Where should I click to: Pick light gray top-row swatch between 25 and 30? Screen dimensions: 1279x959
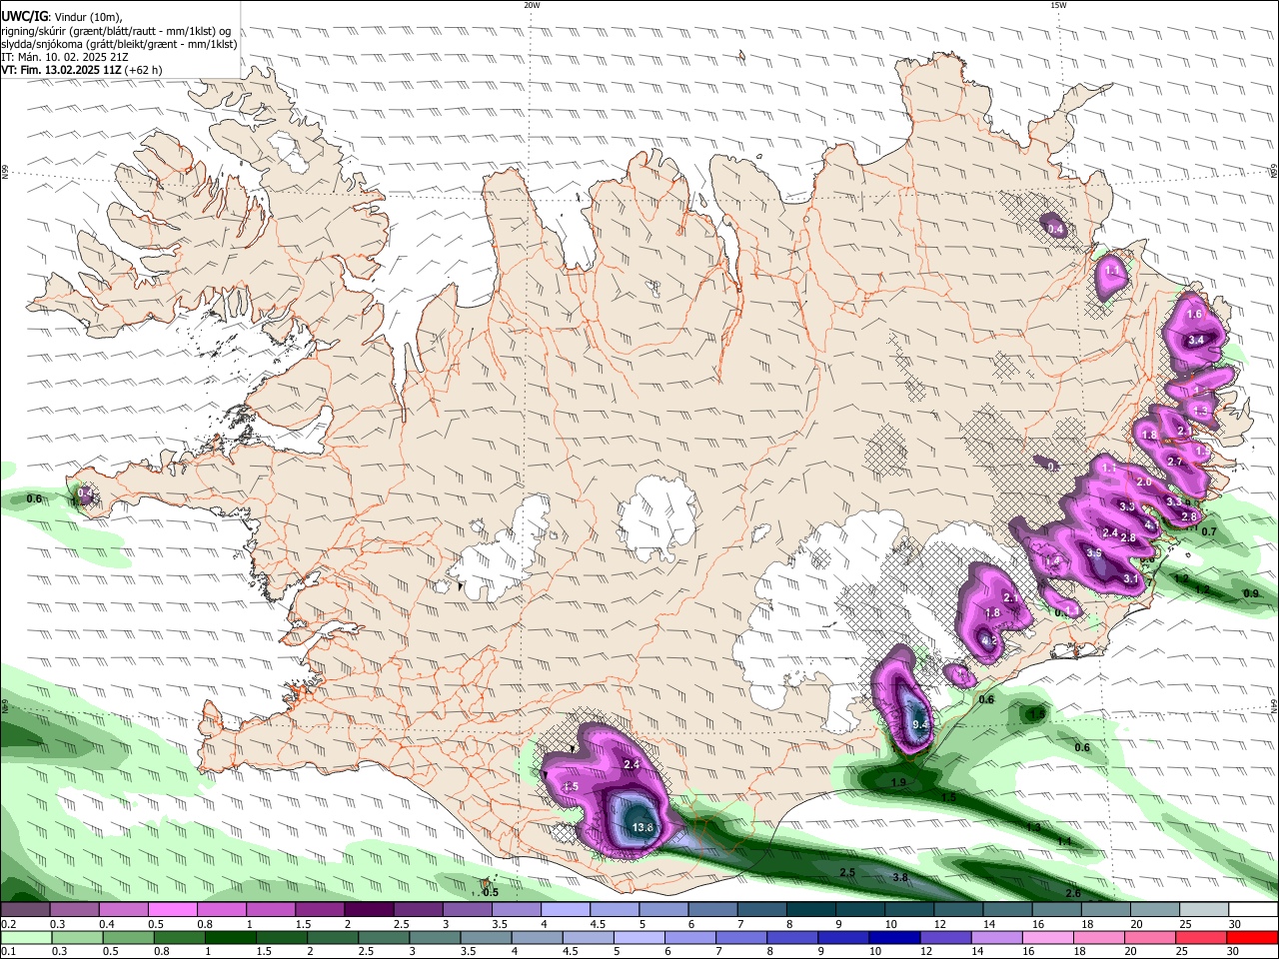1203,910
